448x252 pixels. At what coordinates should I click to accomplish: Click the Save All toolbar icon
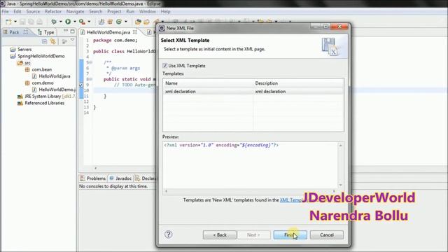[x=31, y=22]
